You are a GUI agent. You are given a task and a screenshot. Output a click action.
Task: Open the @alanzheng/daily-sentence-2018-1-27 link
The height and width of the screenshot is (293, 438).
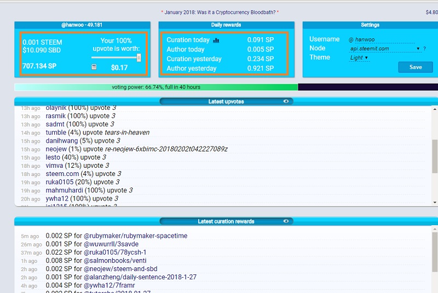140,277
